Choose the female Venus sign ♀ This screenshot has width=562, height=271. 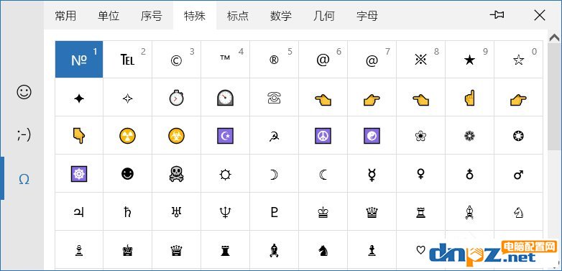click(x=421, y=174)
